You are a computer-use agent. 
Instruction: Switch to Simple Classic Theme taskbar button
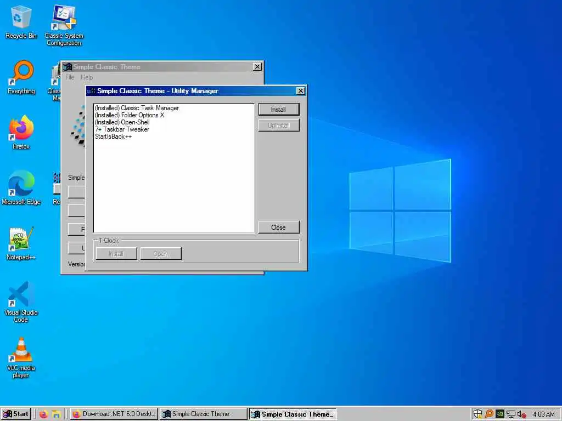pyautogui.click(x=203, y=414)
